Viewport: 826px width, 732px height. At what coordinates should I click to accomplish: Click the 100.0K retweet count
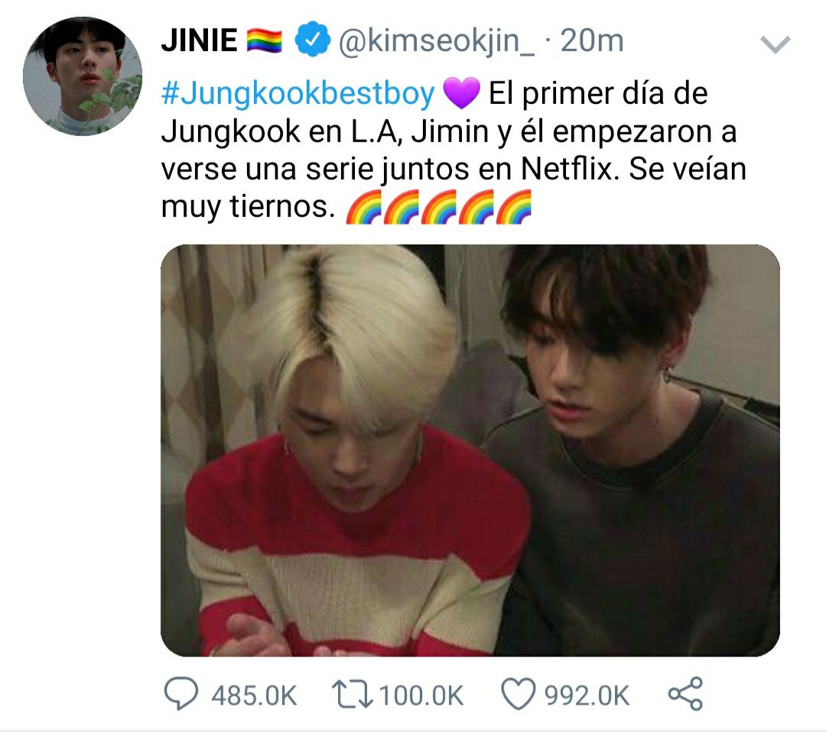(421, 695)
